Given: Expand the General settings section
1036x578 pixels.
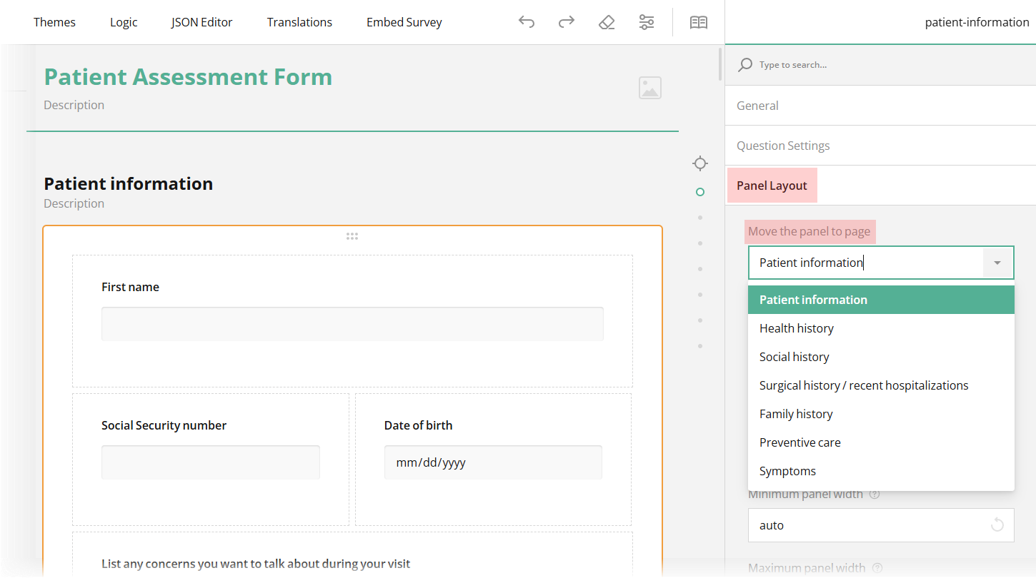Looking at the screenshot, I should tap(757, 105).
